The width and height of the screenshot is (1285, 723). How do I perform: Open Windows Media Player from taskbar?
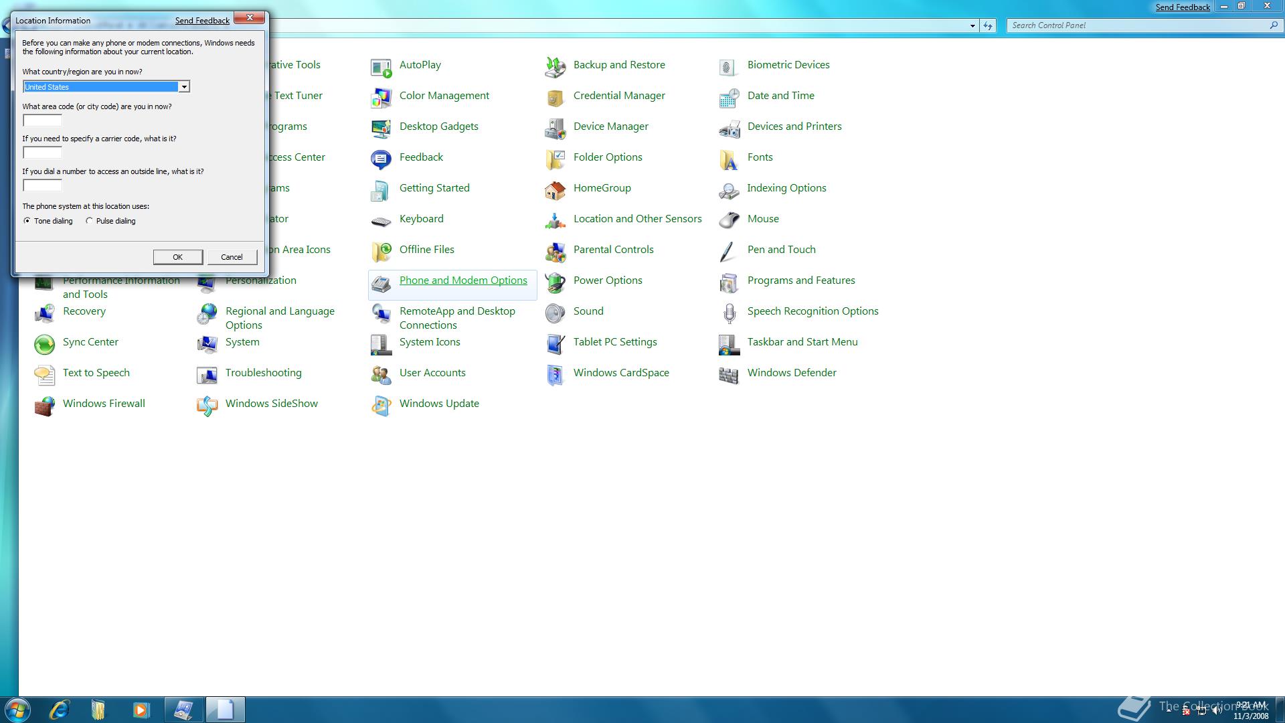pyautogui.click(x=141, y=710)
